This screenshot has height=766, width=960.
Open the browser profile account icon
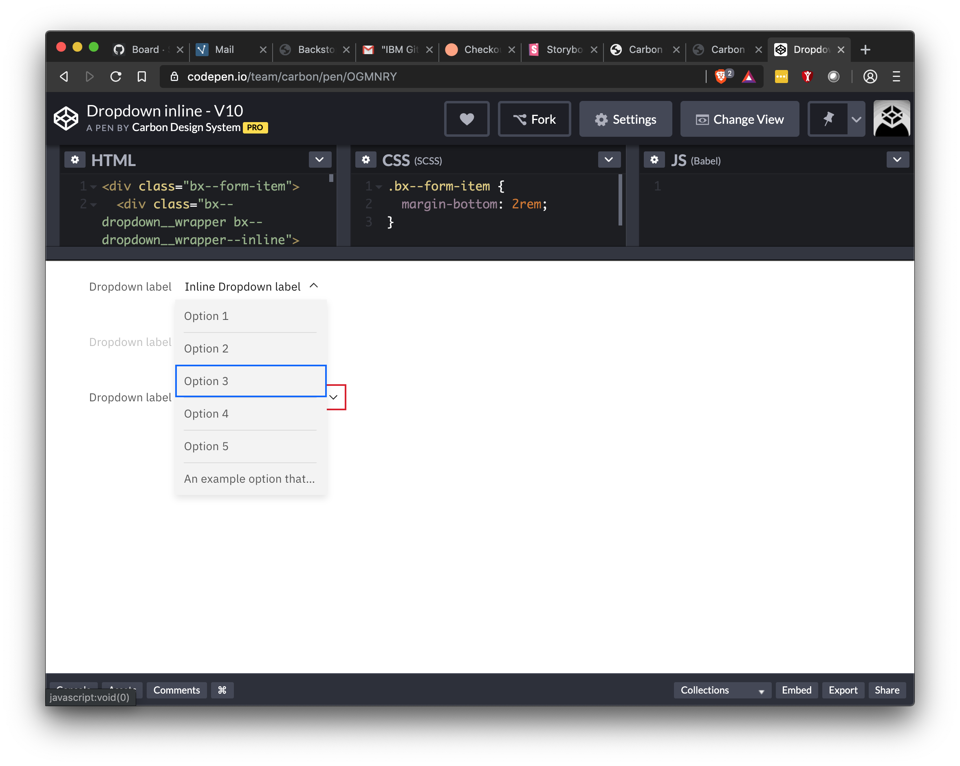pyautogui.click(x=870, y=77)
